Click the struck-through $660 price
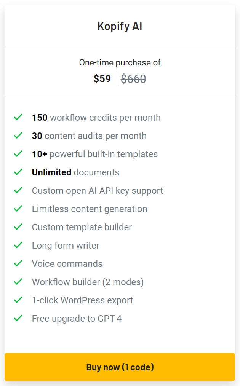Viewport: 240px width, 386px height. (133, 78)
